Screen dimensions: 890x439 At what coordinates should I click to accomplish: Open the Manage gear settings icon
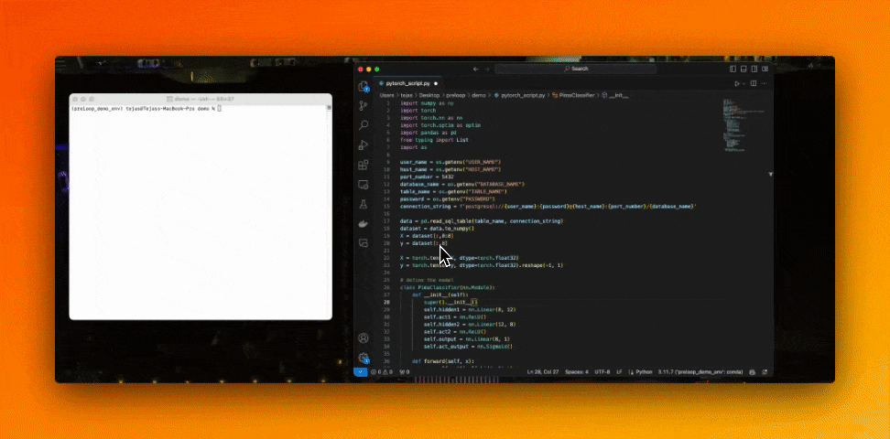[364, 358]
